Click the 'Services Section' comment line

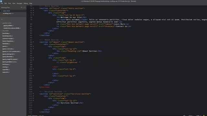point(52,92)
